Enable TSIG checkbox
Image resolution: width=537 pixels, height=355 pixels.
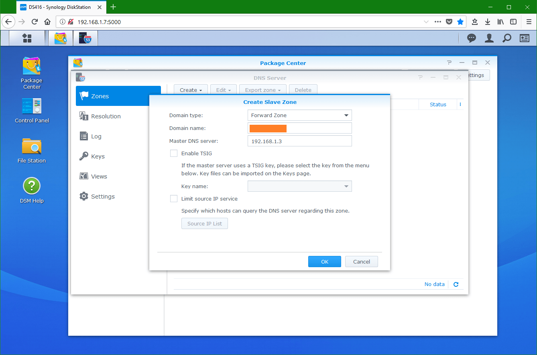174,153
